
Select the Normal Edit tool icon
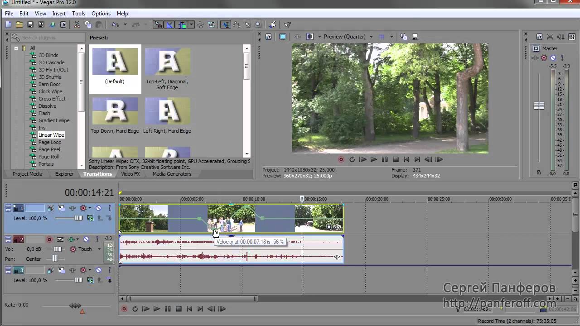coord(226,24)
